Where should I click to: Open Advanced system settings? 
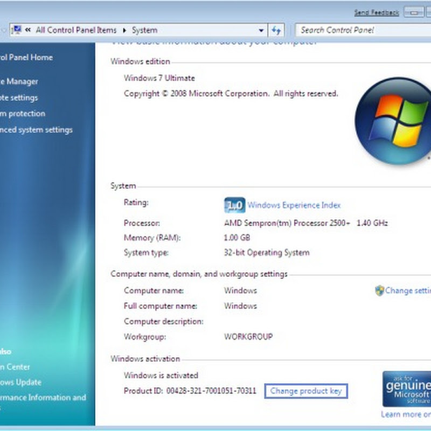pyautogui.click(x=36, y=130)
